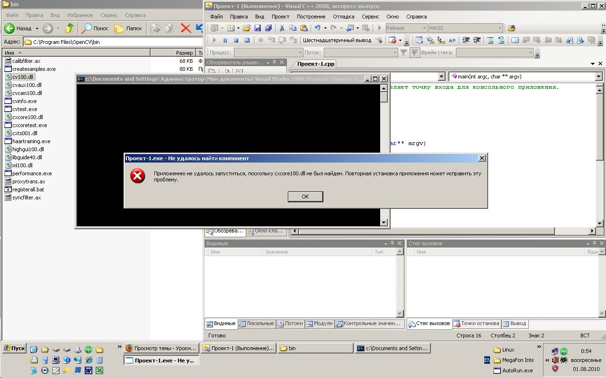Image resolution: width=606 pixels, height=378 pixels.
Task: Click the Поиск search button in Explorer
Action: point(95,28)
